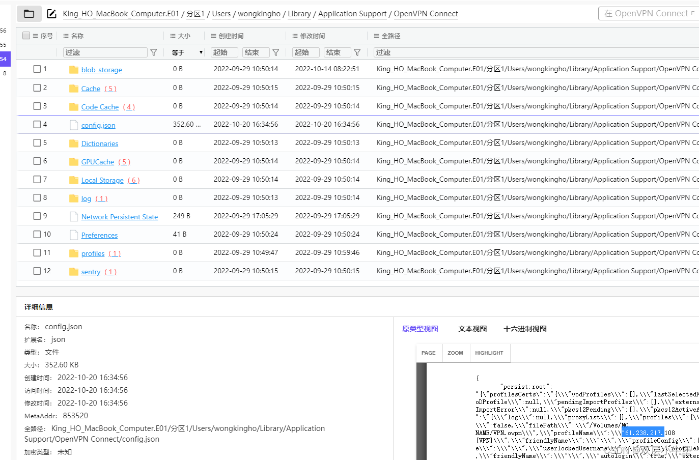Click the Code Cache folder icon
The height and width of the screenshot is (460, 699).
74,107
